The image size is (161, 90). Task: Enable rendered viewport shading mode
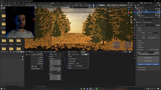(x=104, y=5)
